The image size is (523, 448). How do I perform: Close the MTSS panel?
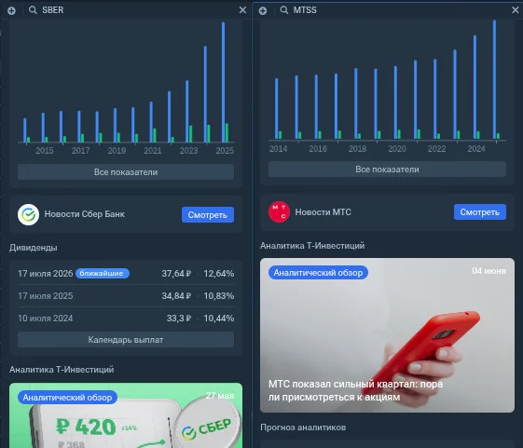(516, 10)
